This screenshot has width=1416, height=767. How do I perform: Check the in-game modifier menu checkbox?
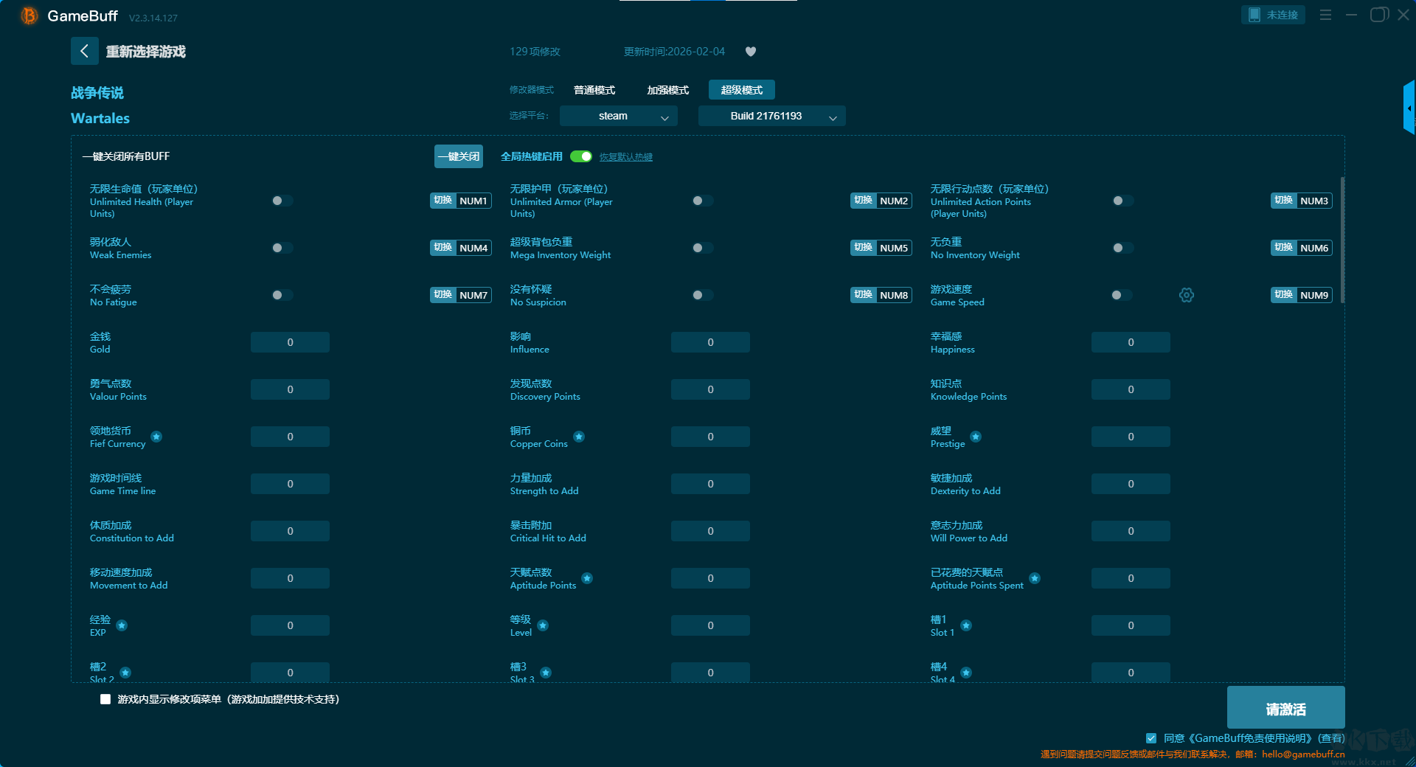[105, 699]
